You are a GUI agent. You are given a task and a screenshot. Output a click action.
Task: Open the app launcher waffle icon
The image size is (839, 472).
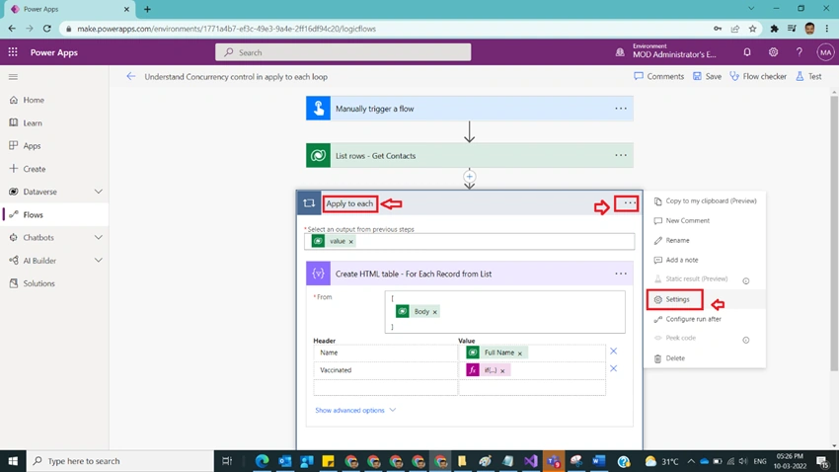pyautogui.click(x=13, y=52)
